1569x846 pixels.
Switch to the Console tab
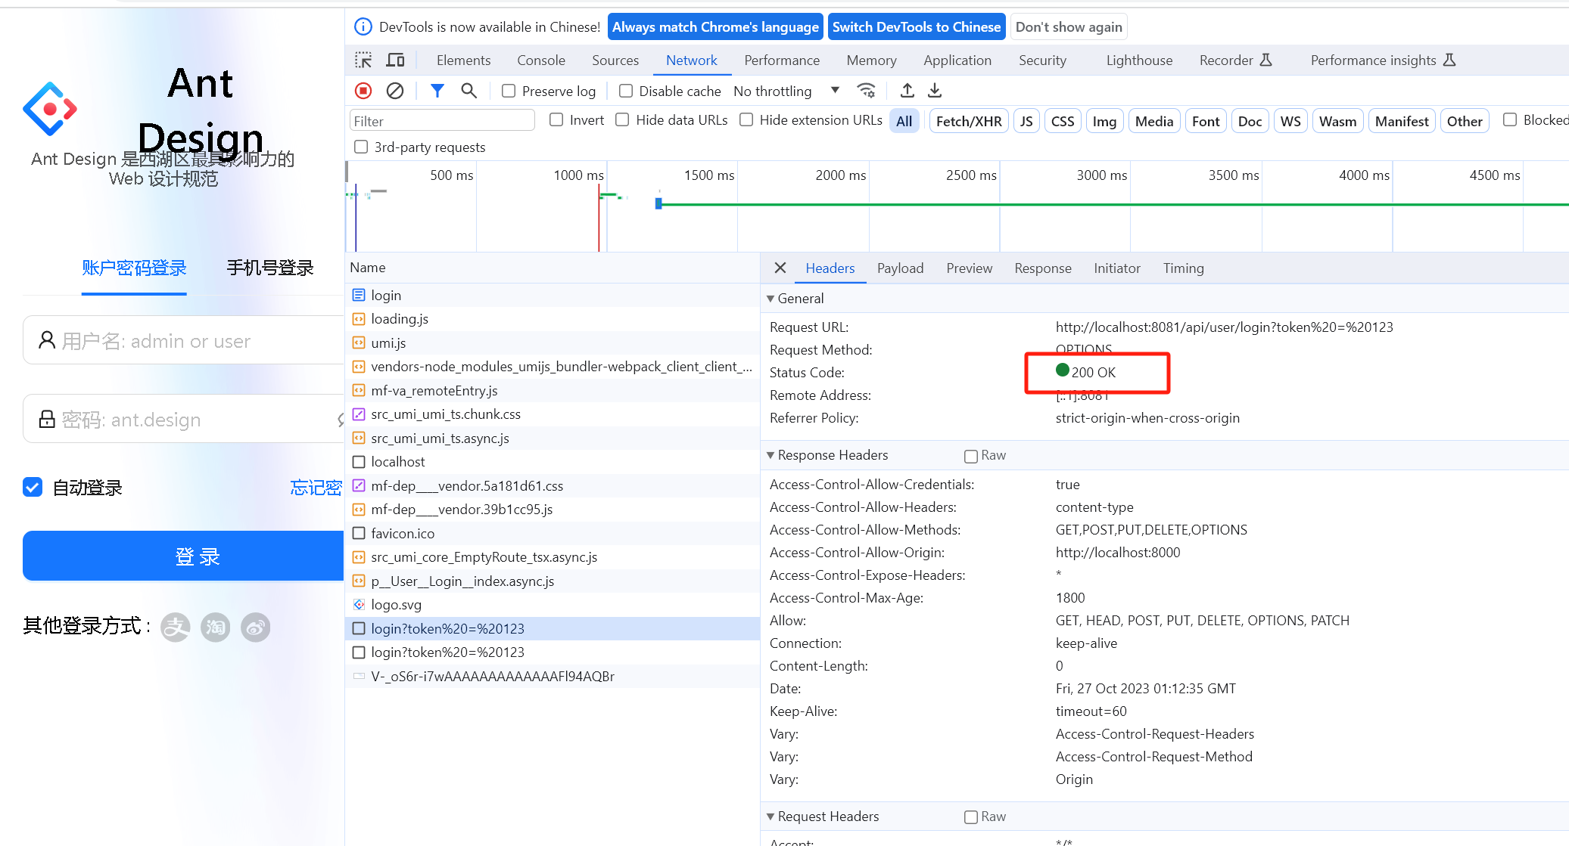click(x=540, y=60)
